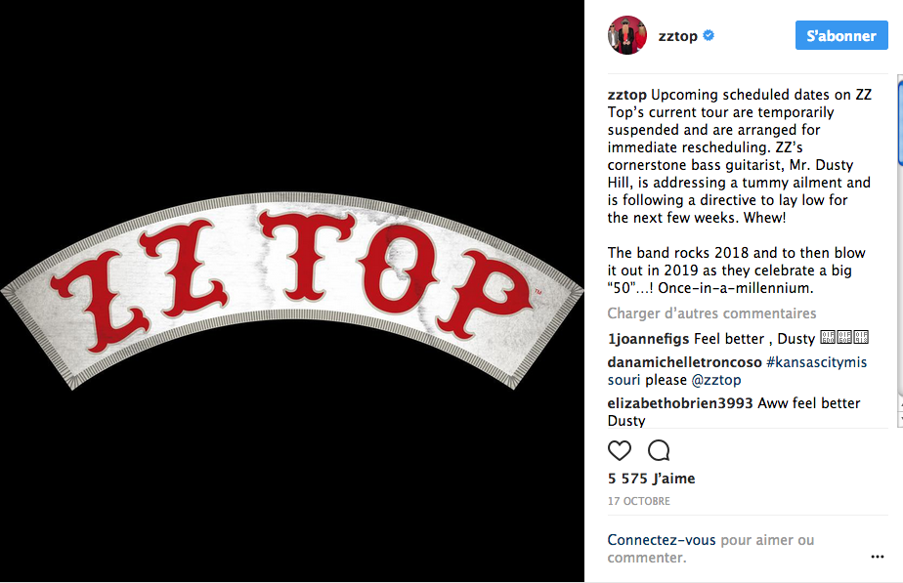Click the comment speech bubble icon
The width and height of the screenshot is (903, 583).
tap(659, 450)
